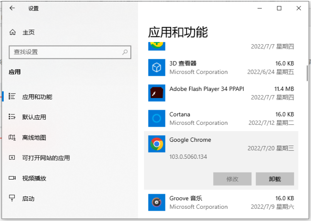Open 可打开网站的应用 in sidebar
This screenshot has width=311, height=221.
point(46,158)
